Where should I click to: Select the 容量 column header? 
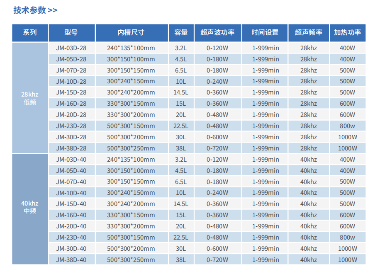[181, 32]
